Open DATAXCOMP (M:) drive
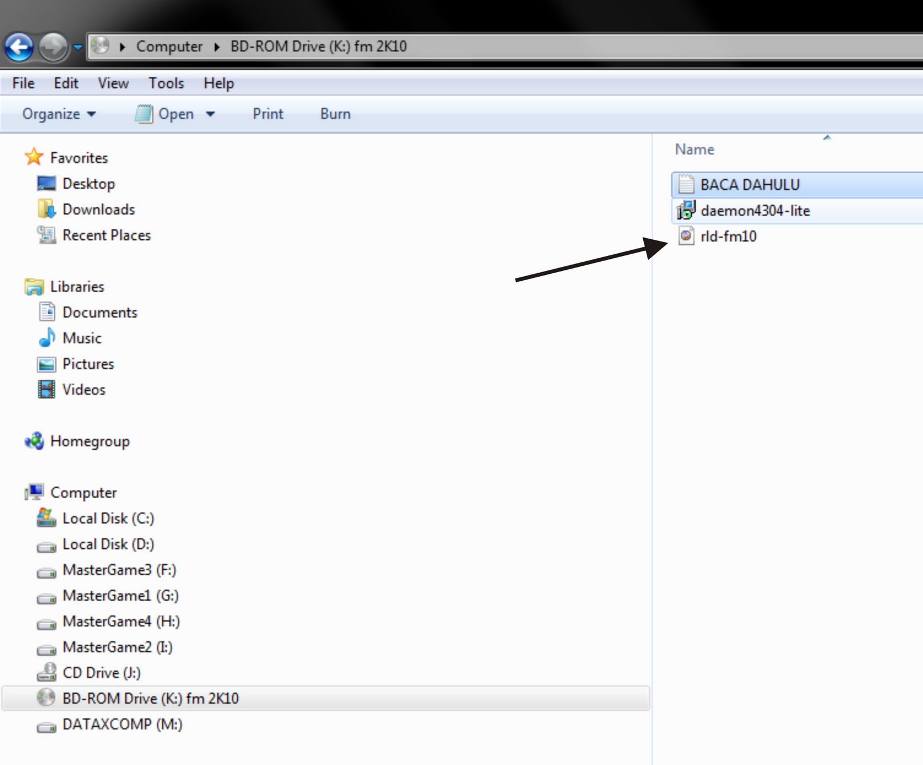This screenshot has height=765, width=923. [x=122, y=725]
